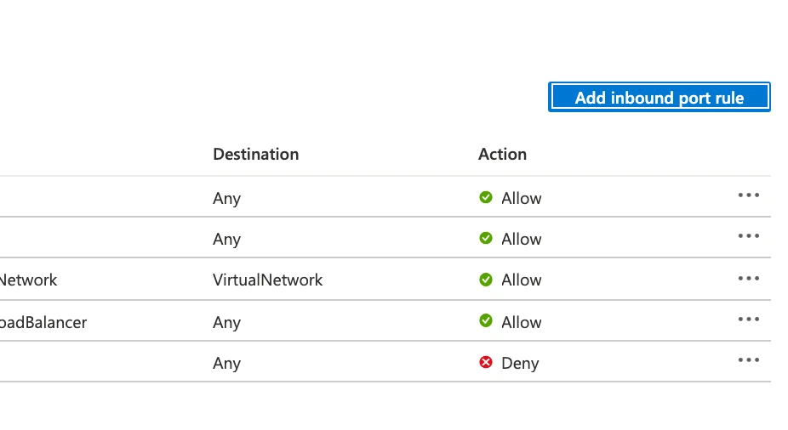
Task: Select Any destination in the first row
Action: pyautogui.click(x=226, y=199)
